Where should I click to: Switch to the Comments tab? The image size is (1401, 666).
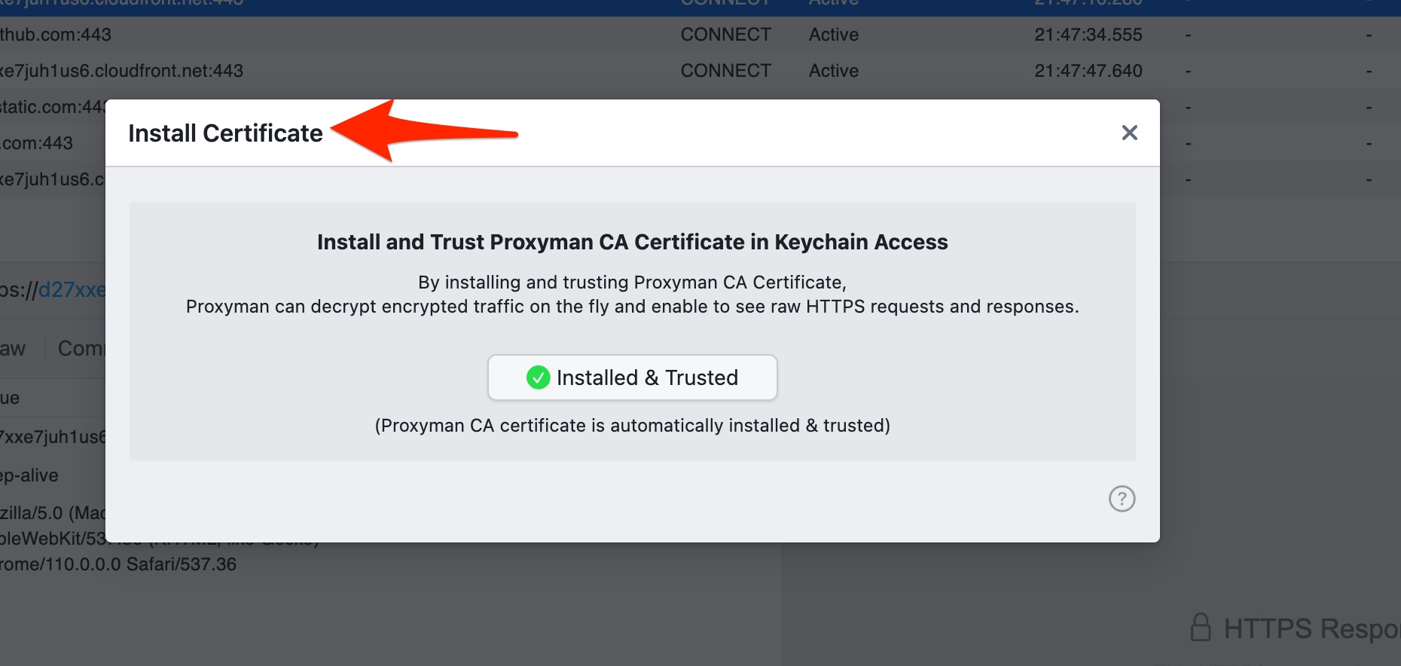pos(82,347)
